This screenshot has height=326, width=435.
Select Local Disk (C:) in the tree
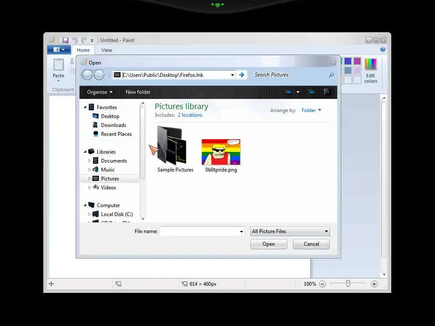(117, 214)
